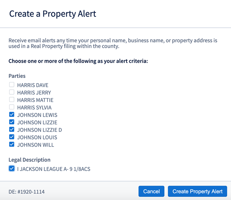The image size is (231, 200).
Task: Uncheck the JOHNSON LEWIS checkbox
Action: click(11, 115)
